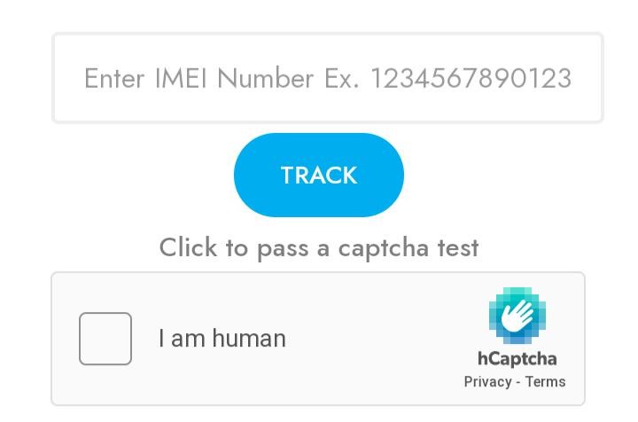Check the "I am human" checkbox
Image resolution: width=638 pixels, height=422 pixels.
pyautogui.click(x=105, y=339)
